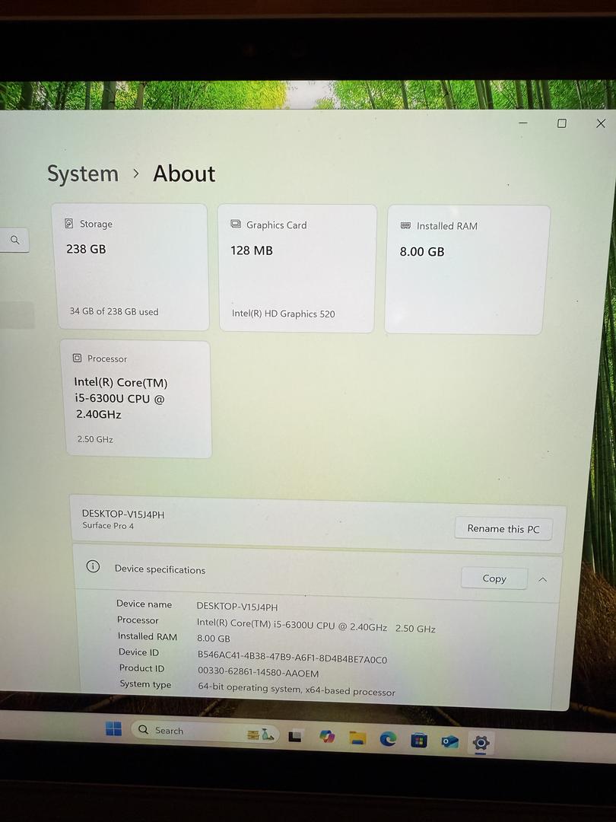
Task: Open Outlook from the taskbar
Action: pos(449,741)
